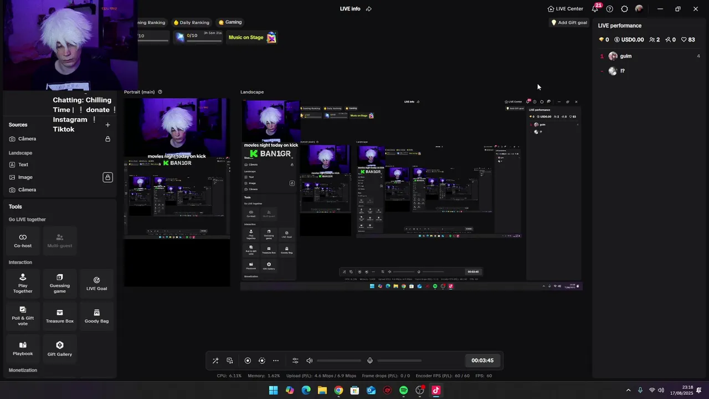
Task: Open Poll & Gift vote
Action: point(23,315)
